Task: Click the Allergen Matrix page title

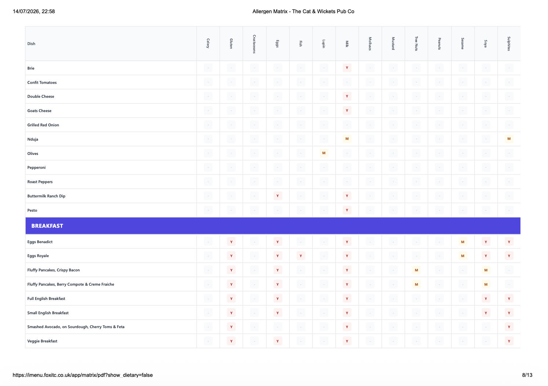Action: [303, 11]
